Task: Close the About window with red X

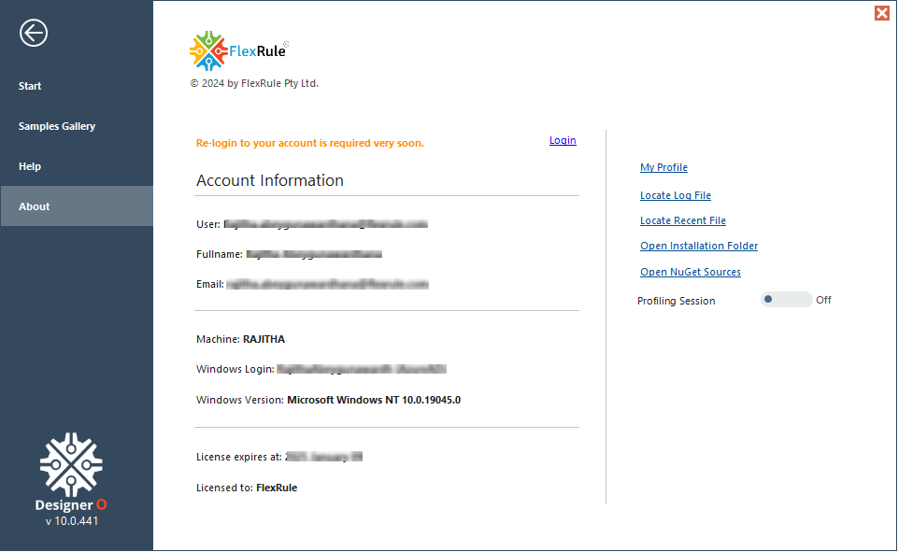Action: click(882, 13)
